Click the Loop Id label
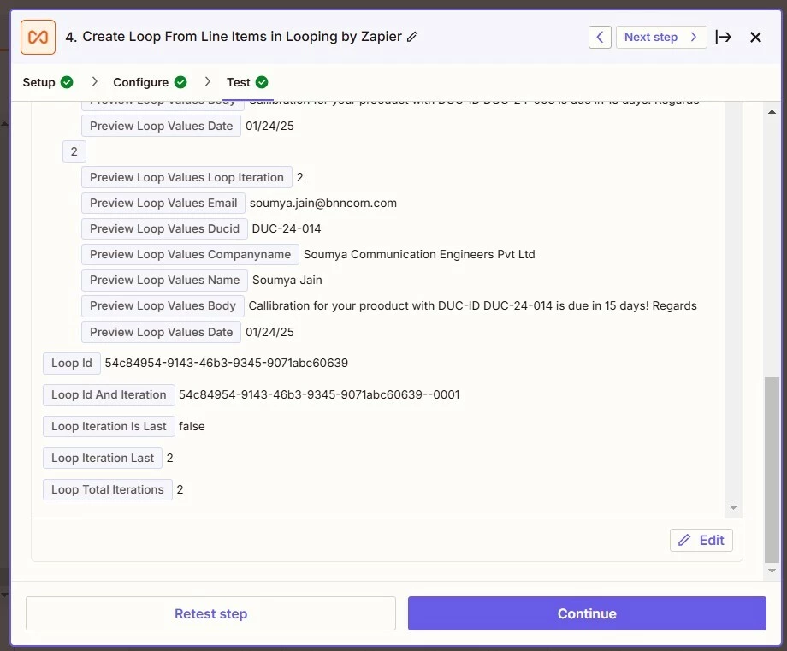This screenshot has height=651, width=787. [x=72, y=363]
